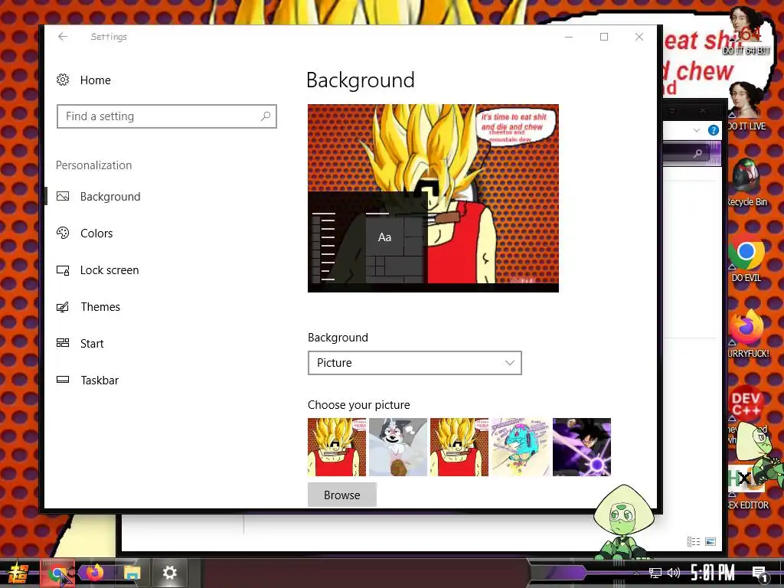This screenshot has width=784, height=588.
Task: Click the magnifier icon in Find a setting
Action: (266, 116)
